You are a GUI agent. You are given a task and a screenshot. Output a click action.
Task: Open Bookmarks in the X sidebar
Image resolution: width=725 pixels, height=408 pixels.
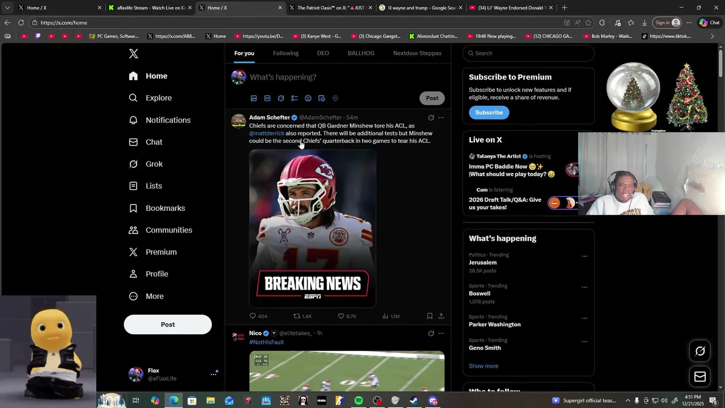[157, 208]
